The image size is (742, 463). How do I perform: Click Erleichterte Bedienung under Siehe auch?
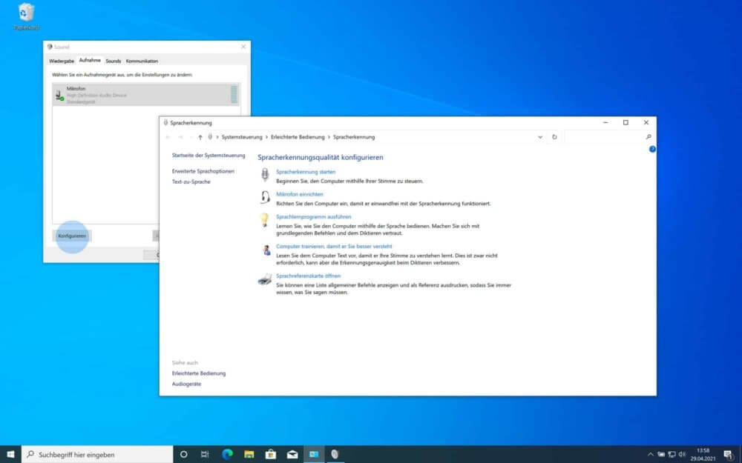199,373
